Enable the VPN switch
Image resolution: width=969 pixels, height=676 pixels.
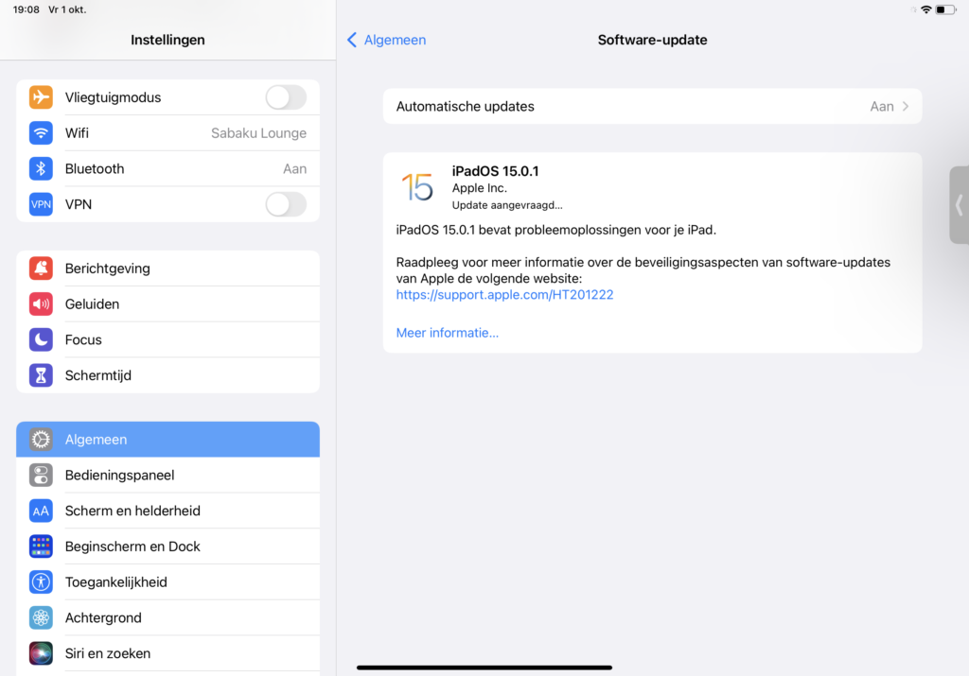coord(285,204)
